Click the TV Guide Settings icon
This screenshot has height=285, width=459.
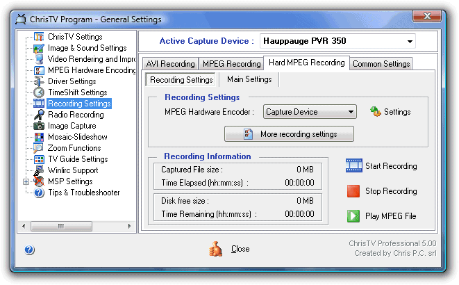[39, 159]
